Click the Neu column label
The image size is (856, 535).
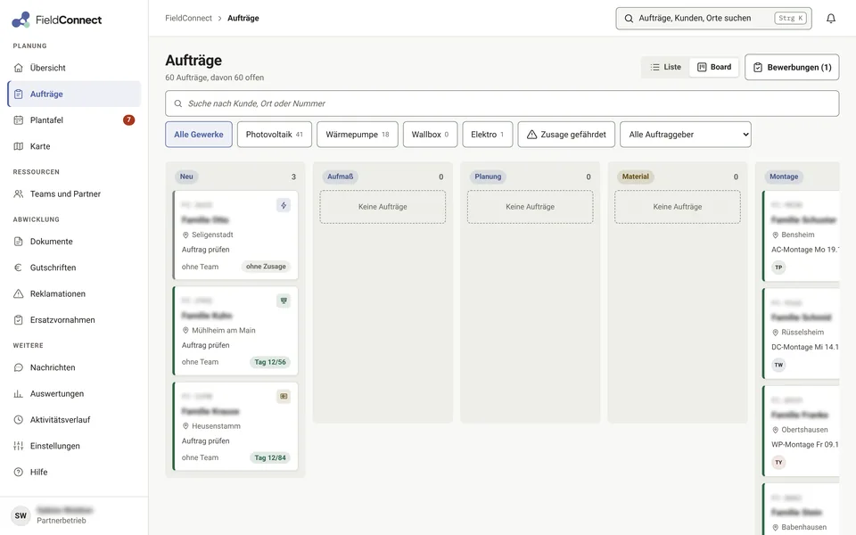tap(186, 177)
